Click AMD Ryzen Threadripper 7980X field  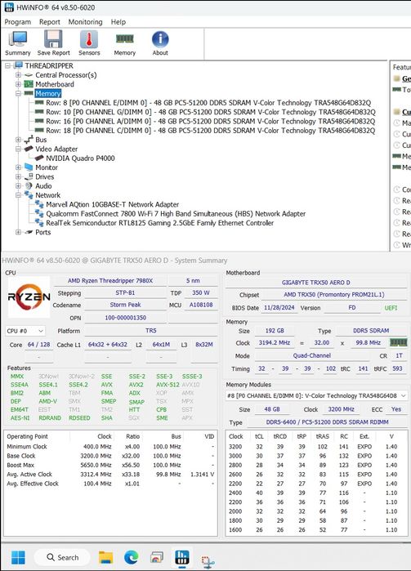tap(110, 281)
